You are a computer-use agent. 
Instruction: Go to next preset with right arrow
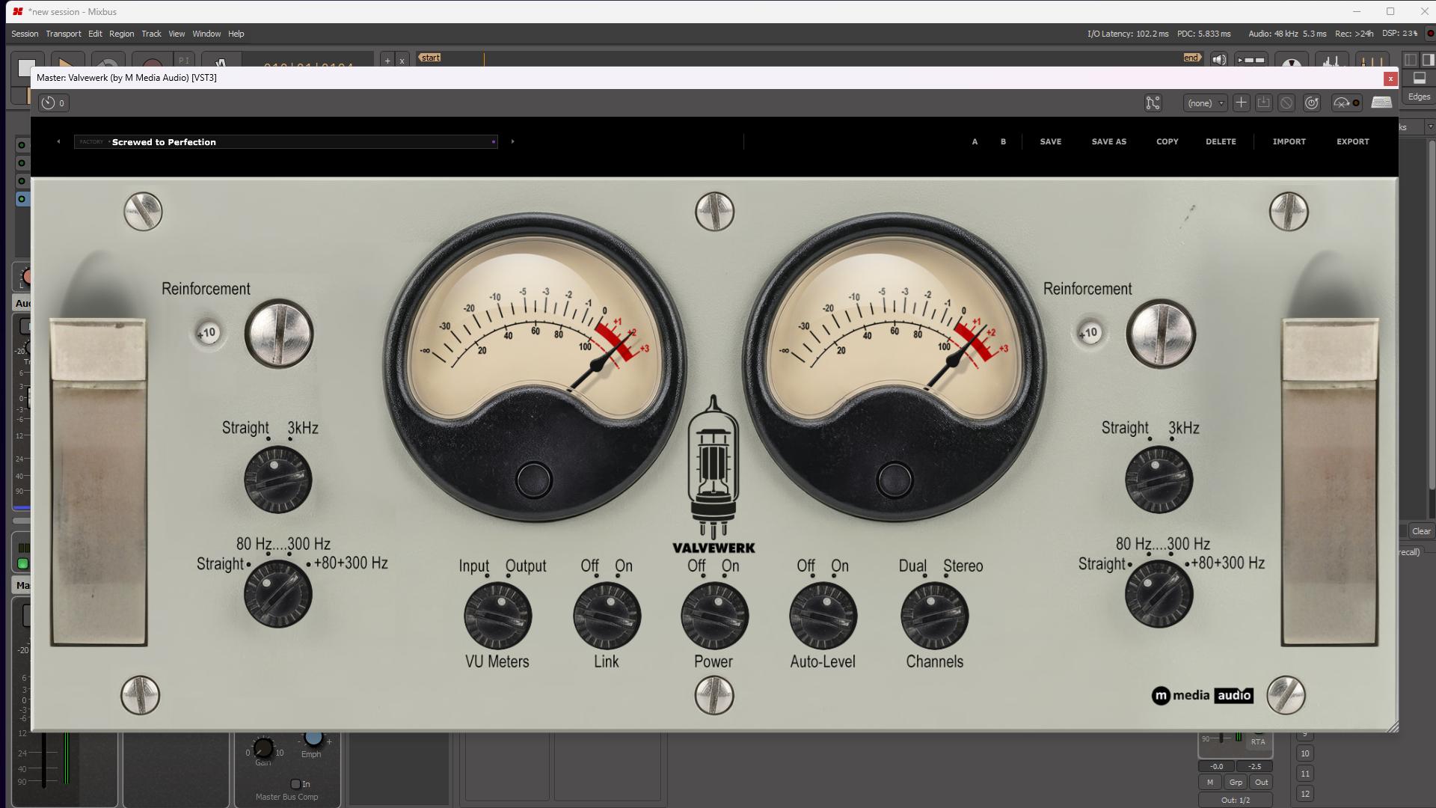tap(512, 141)
